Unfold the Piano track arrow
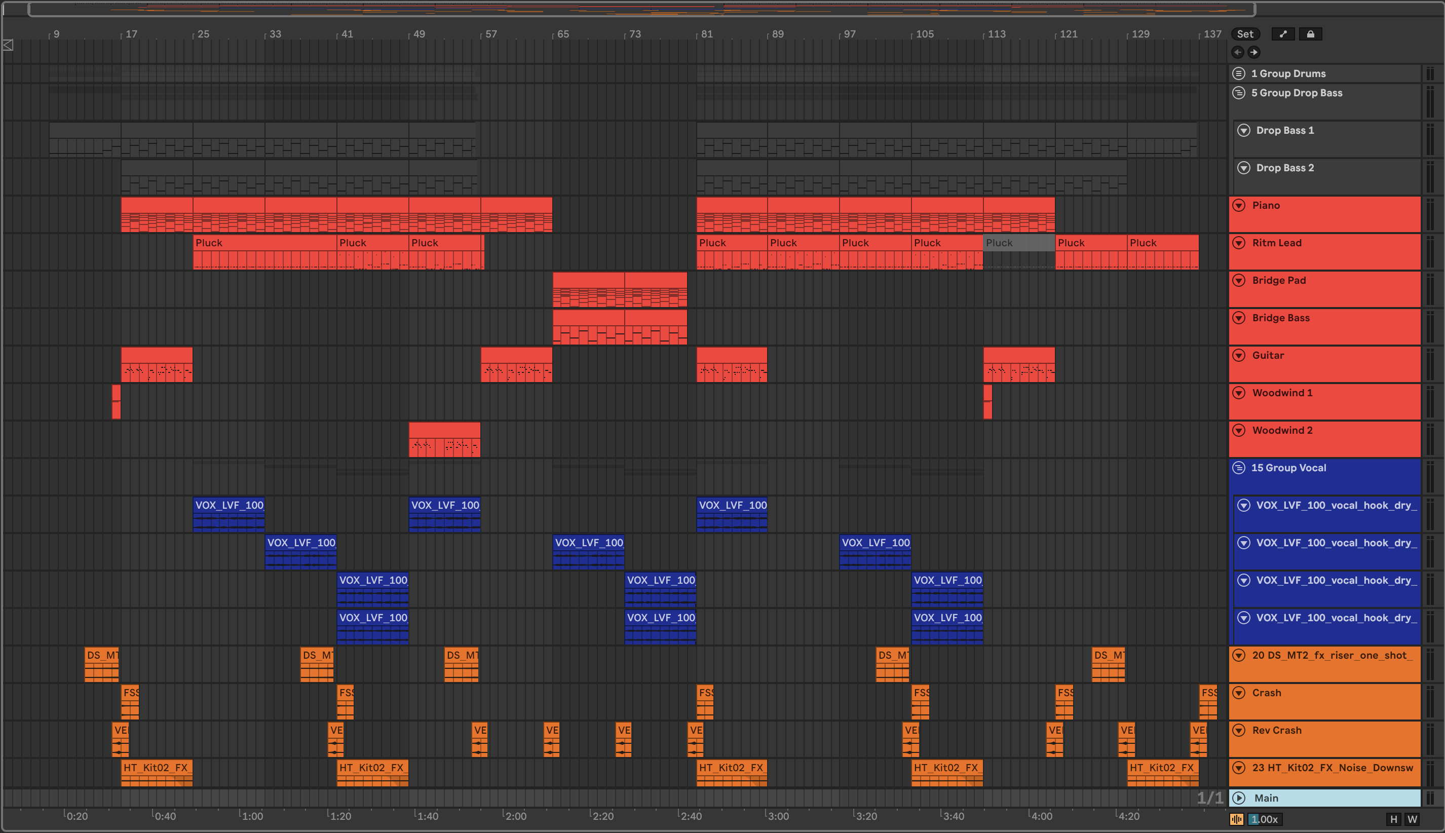The width and height of the screenshot is (1445, 833). coord(1238,205)
